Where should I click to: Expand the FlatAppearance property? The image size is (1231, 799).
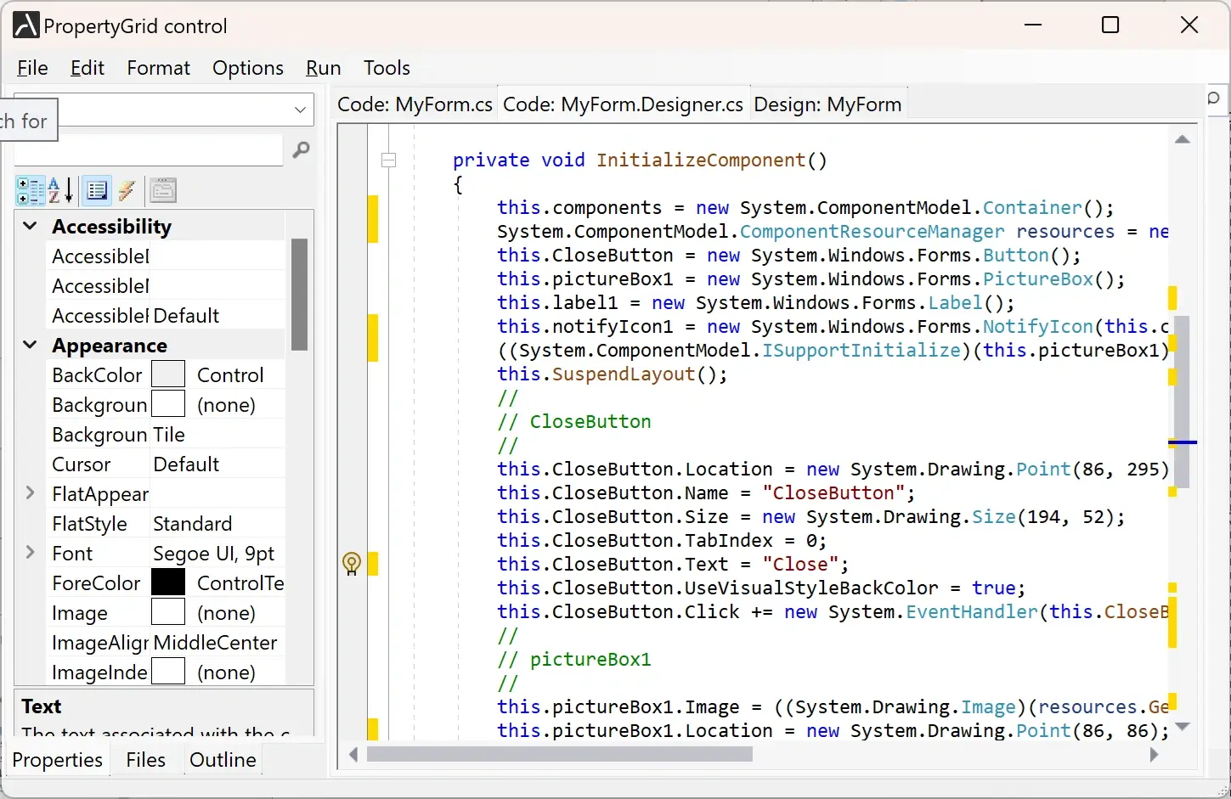pyautogui.click(x=31, y=493)
